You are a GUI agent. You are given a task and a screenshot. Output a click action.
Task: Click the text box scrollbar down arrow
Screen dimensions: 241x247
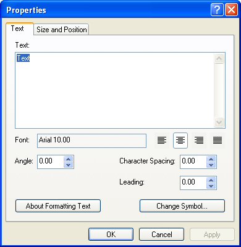point(219,122)
